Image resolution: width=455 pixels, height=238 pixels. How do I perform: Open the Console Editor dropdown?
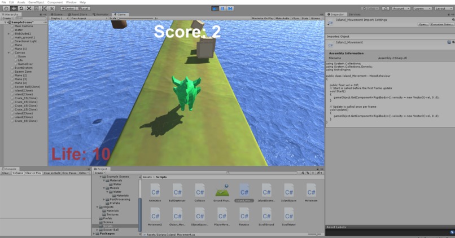click(84, 173)
